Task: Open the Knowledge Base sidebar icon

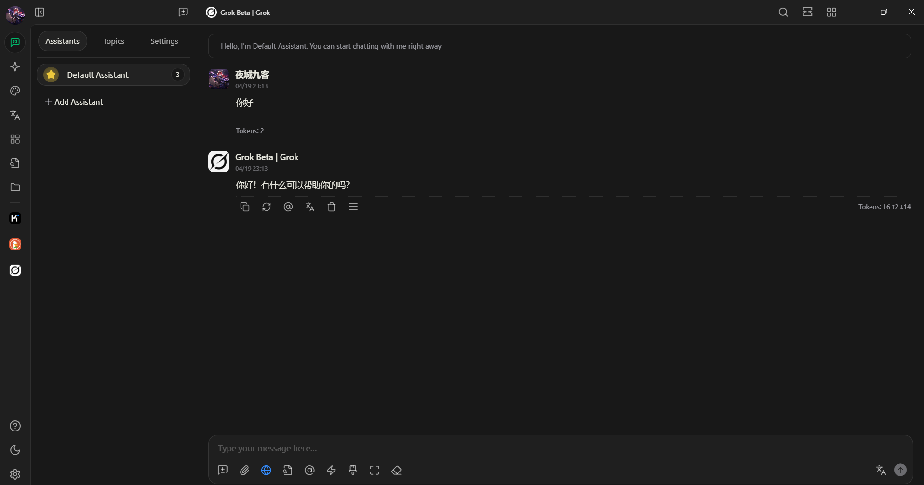Action: point(15,163)
